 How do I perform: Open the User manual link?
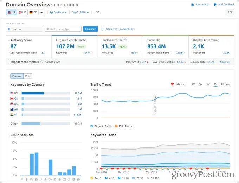[200, 5]
